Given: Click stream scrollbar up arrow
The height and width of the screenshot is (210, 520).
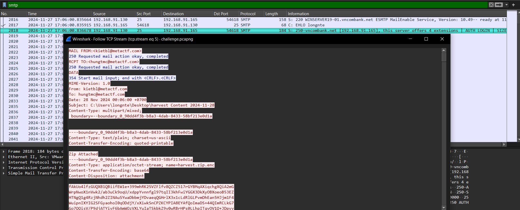Looking at the screenshot, I should coord(444,50).
